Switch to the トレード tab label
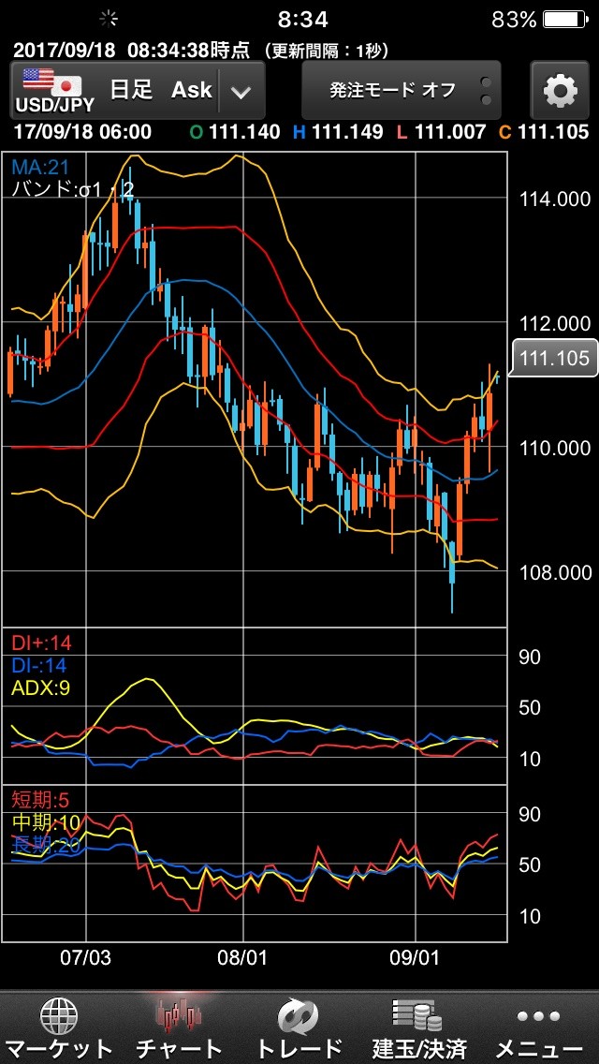The image size is (599, 1064). 299,1048
